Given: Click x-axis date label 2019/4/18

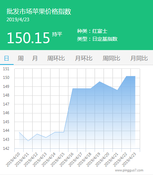Looking at the screenshot, I should pyautogui.click(x=84, y=160).
